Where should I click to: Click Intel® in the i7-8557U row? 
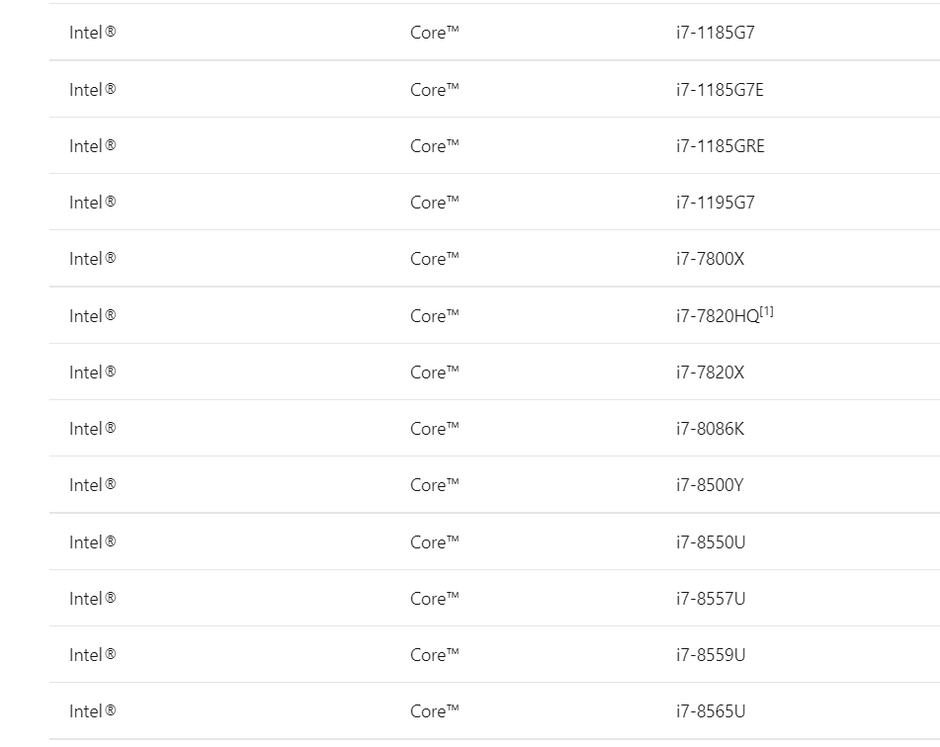(92, 599)
